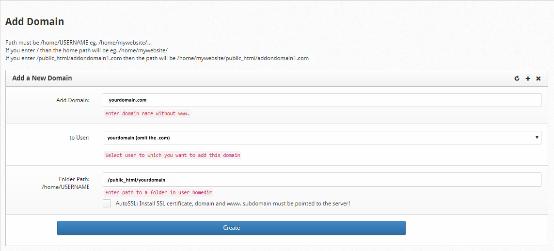This screenshot has width=554, height=251.
Task: Click the 'Add a New Domain' panel title
Action: 42,78
